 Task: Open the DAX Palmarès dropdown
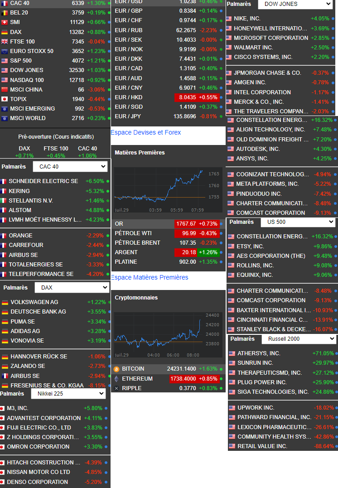72,288
